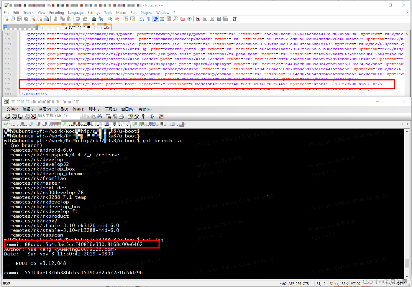Click the key icon in terminal toolbar

(x=143, y=117)
